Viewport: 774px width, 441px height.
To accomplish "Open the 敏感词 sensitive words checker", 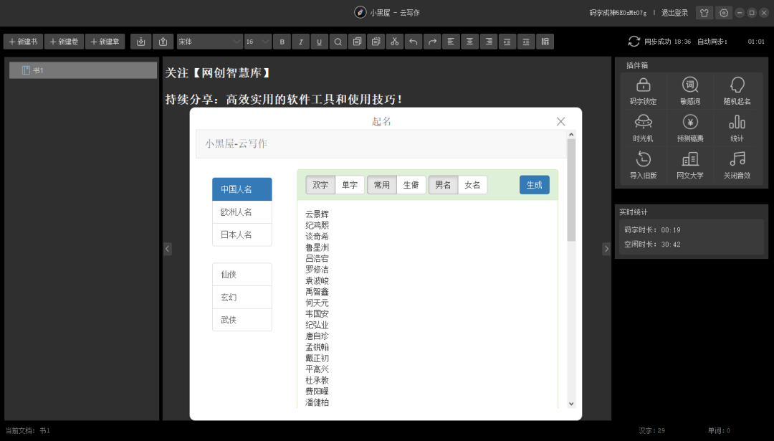I will point(689,90).
